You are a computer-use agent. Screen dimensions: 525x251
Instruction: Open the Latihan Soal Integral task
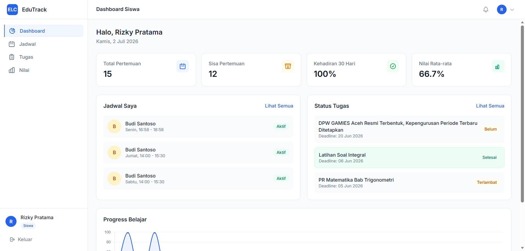[x=409, y=157]
